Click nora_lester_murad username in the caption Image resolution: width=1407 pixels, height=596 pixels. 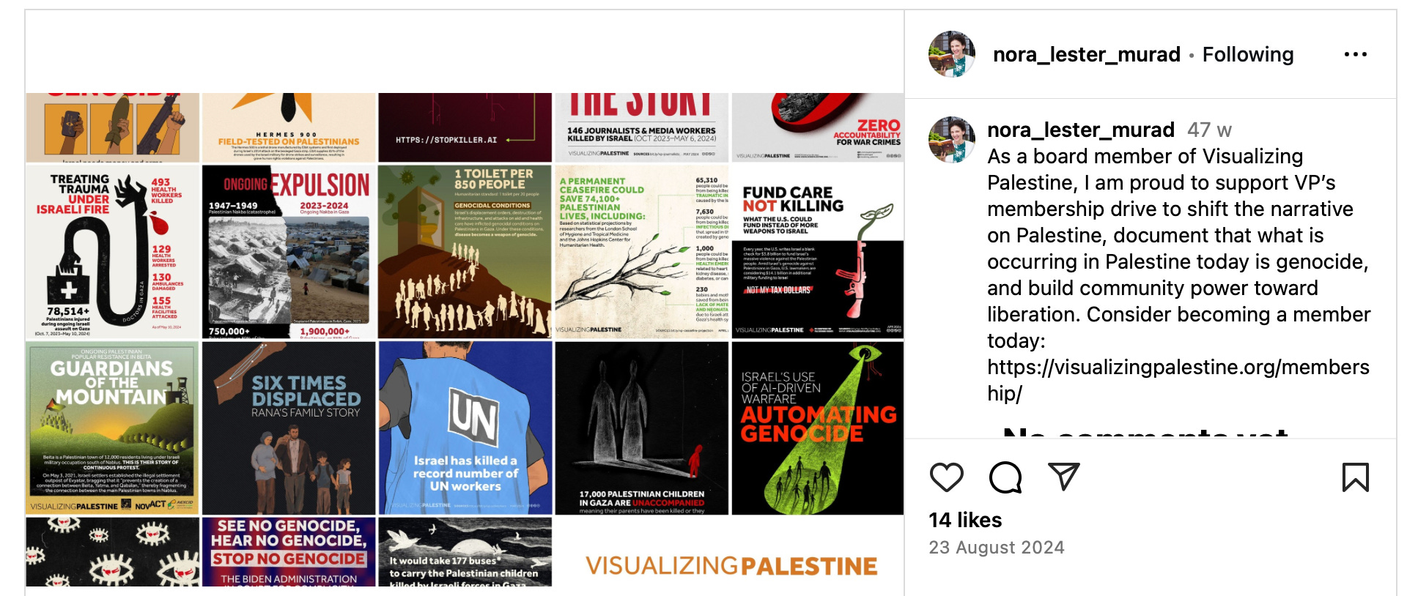1080,130
